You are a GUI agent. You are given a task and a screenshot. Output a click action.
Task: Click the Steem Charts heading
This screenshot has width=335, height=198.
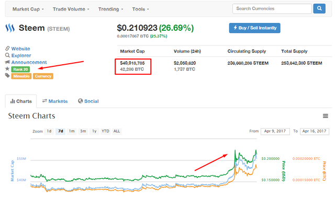point(31,116)
